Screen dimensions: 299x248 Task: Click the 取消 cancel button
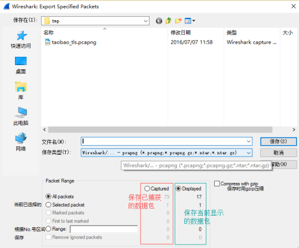pyautogui.click(x=278, y=153)
